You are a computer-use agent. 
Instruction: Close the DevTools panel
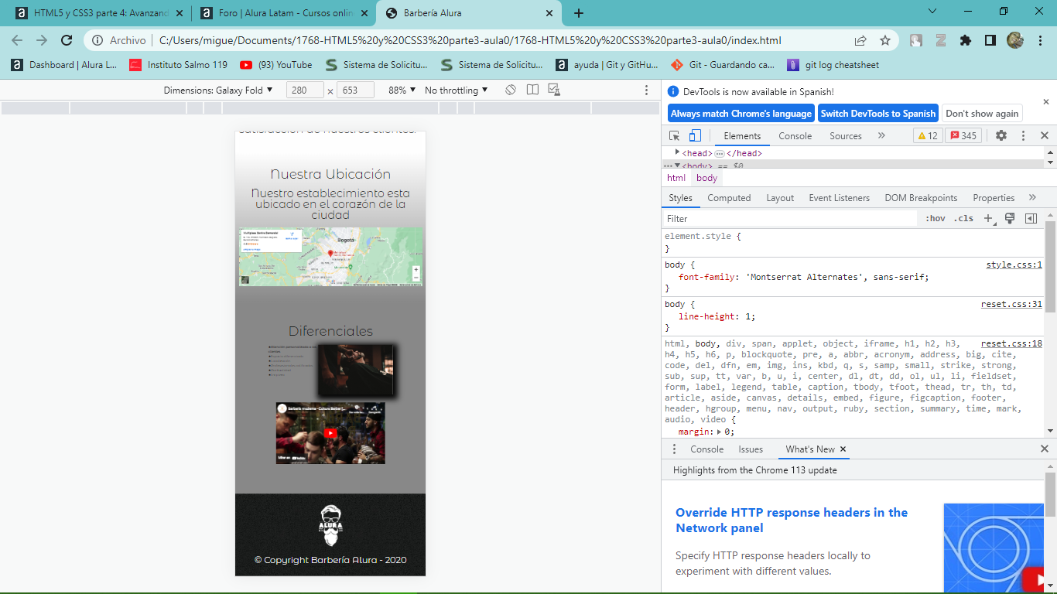1044,135
